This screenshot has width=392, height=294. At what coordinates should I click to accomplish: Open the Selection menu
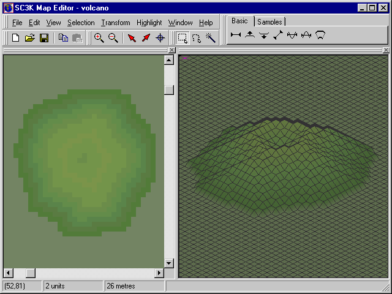click(x=81, y=23)
